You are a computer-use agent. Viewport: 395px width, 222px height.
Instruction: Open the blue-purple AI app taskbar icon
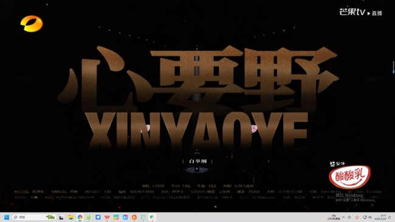click(125, 217)
